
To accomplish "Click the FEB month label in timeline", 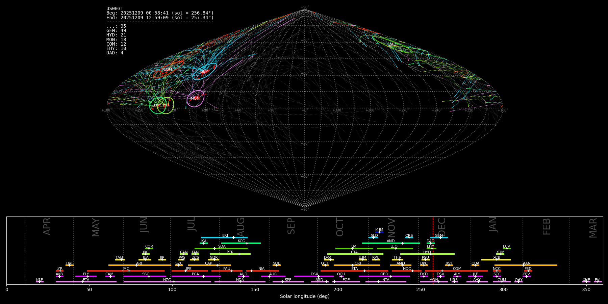I will coord(547,226).
